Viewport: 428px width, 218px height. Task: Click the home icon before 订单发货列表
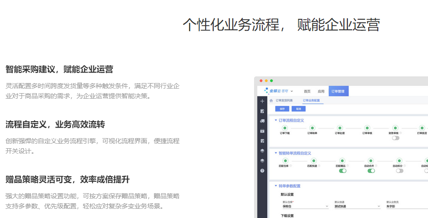coord(271,100)
